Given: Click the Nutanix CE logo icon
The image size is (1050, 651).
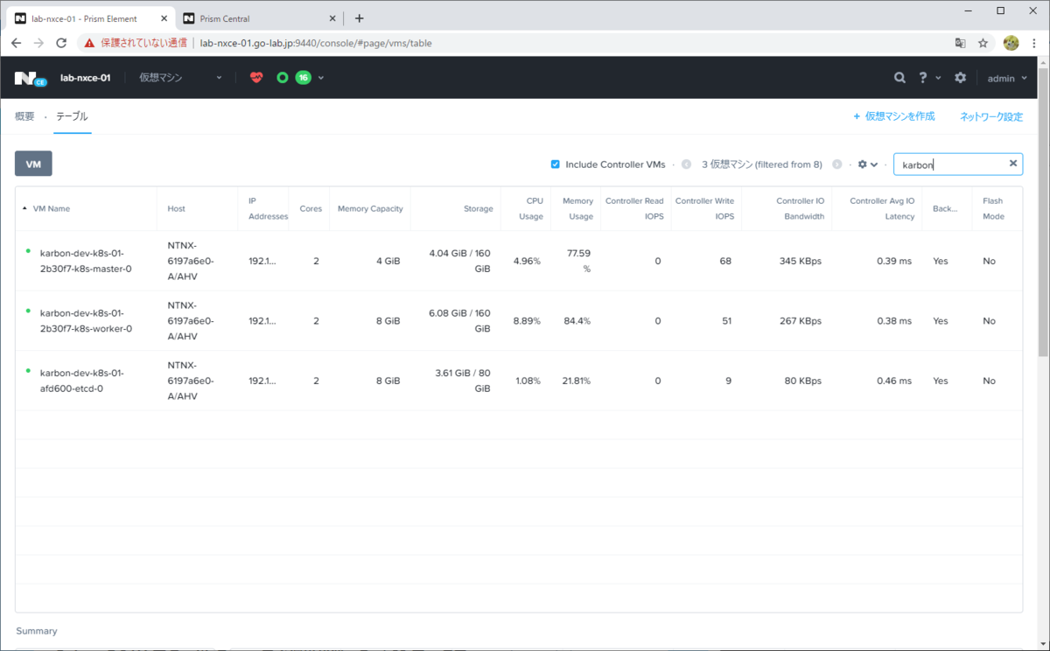Looking at the screenshot, I should pyautogui.click(x=30, y=78).
